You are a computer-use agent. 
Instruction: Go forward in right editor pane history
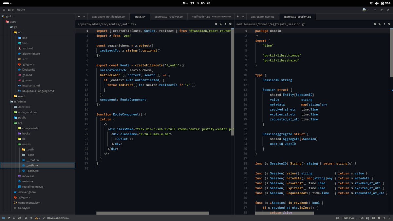coord(243,16)
